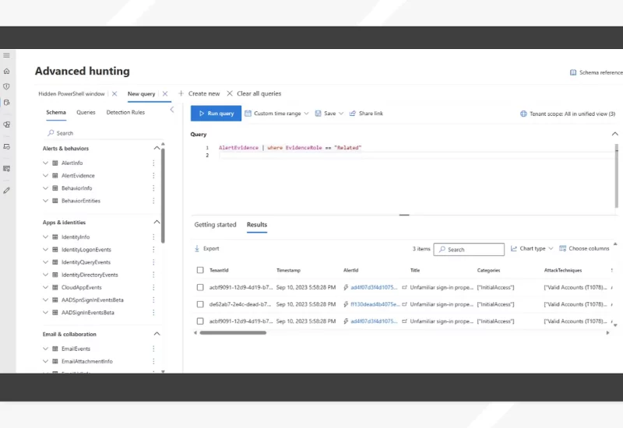Image resolution: width=623 pixels, height=428 pixels.
Task: Open more options for EmailEvents
Action: coord(153,349)
